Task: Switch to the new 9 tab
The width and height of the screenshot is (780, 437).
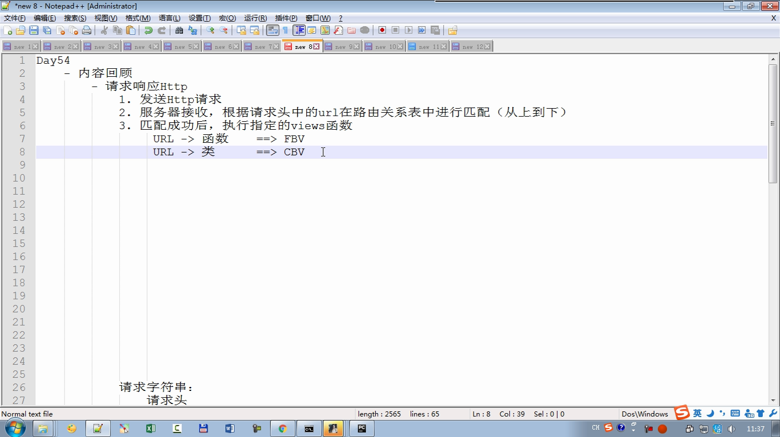Action: (x=342, y=47)
